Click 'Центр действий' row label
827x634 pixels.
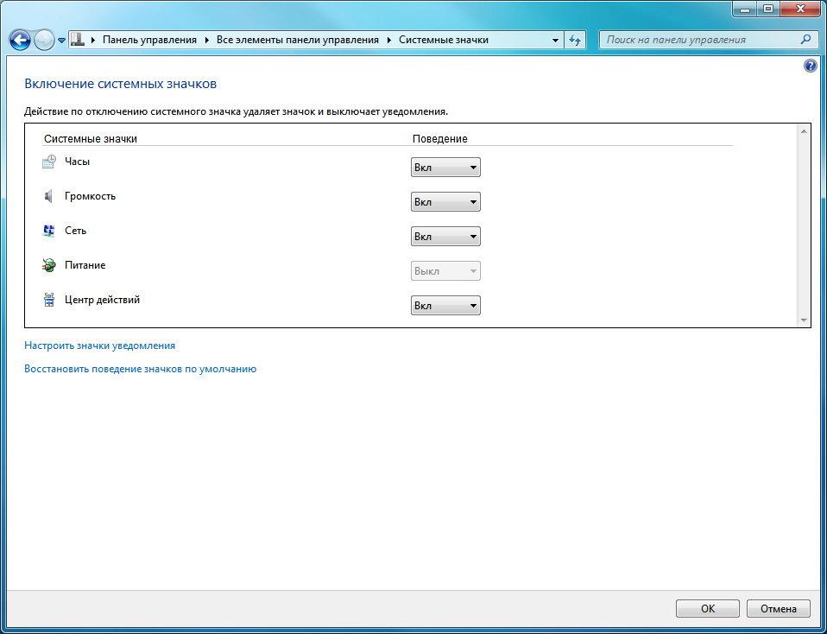coord(103,300)
